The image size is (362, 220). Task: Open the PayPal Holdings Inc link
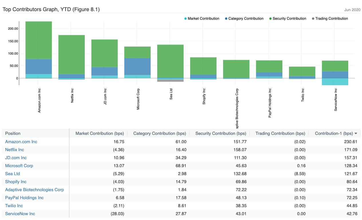pos(24,198)
